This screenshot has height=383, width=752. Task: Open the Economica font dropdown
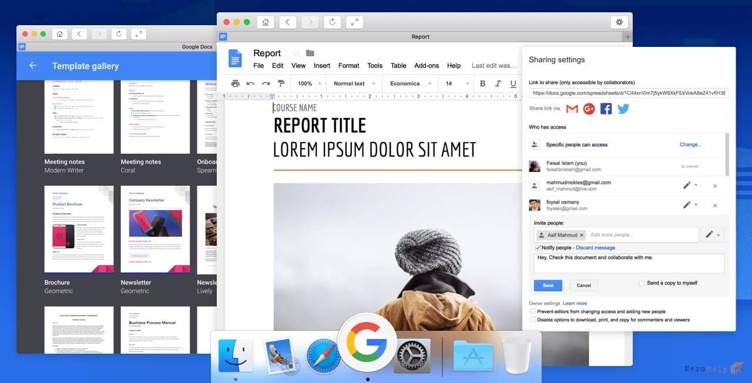coord(410,83)
